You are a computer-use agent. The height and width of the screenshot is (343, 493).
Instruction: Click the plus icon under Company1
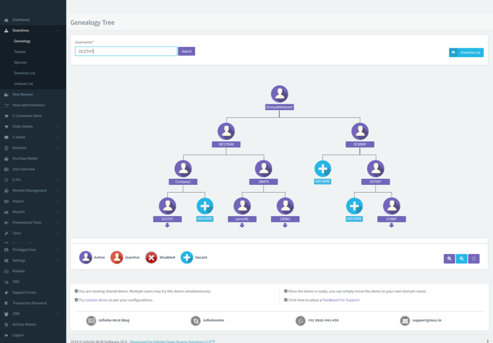[x=205, y=206]
